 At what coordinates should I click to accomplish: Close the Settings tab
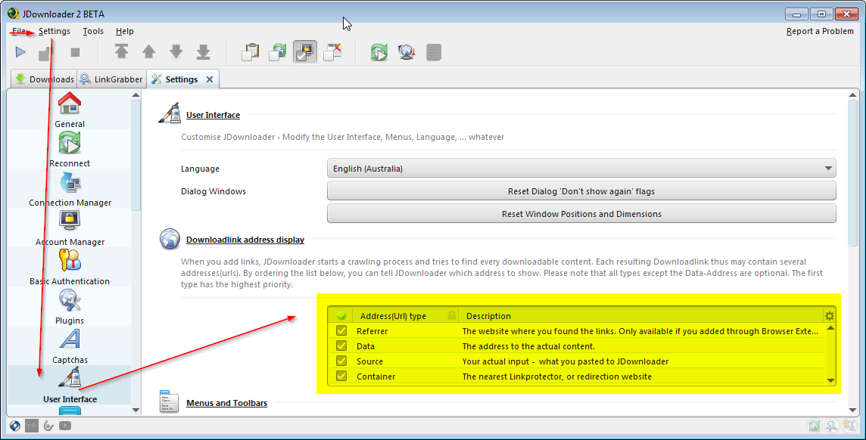coord(210,79)
